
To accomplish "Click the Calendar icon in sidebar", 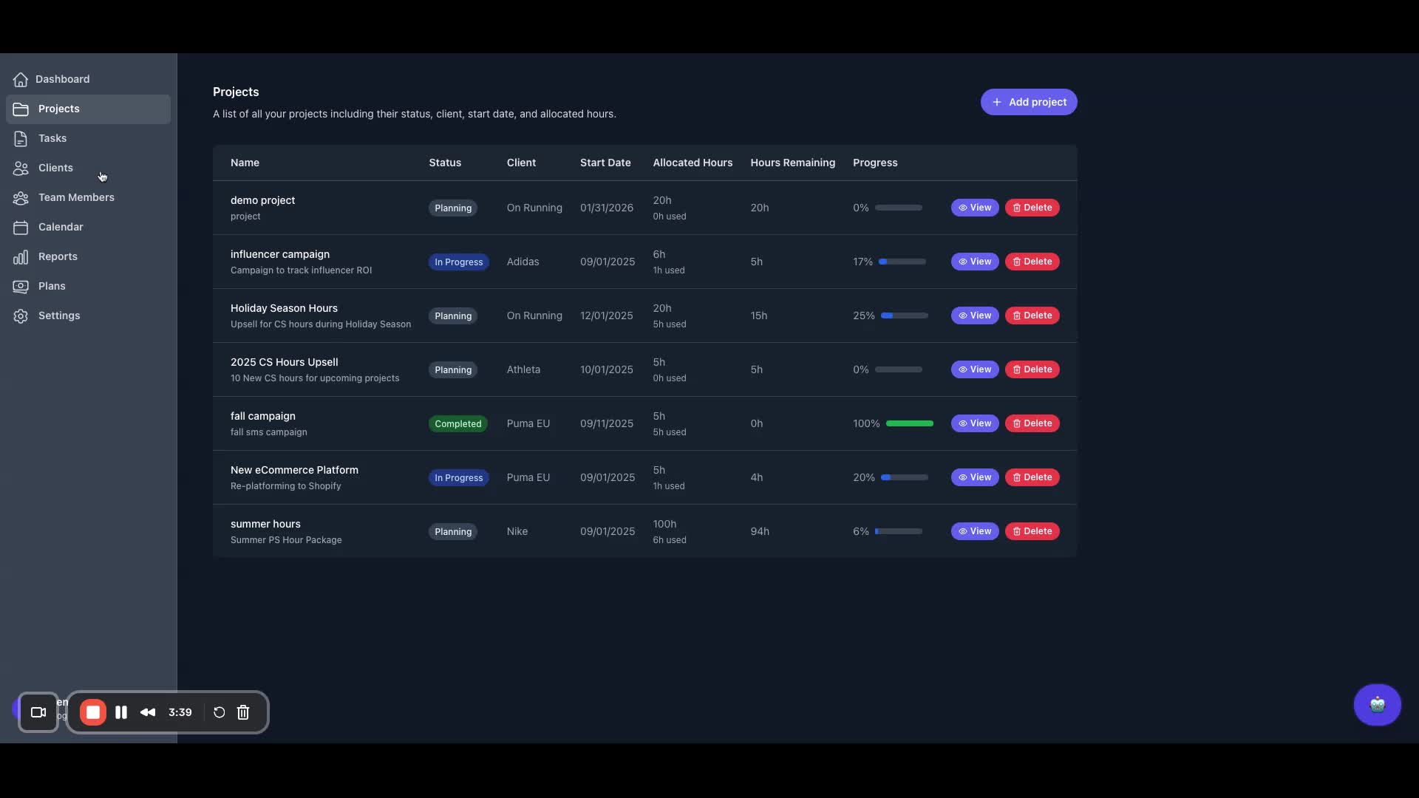I will click(x=21, y=227).
